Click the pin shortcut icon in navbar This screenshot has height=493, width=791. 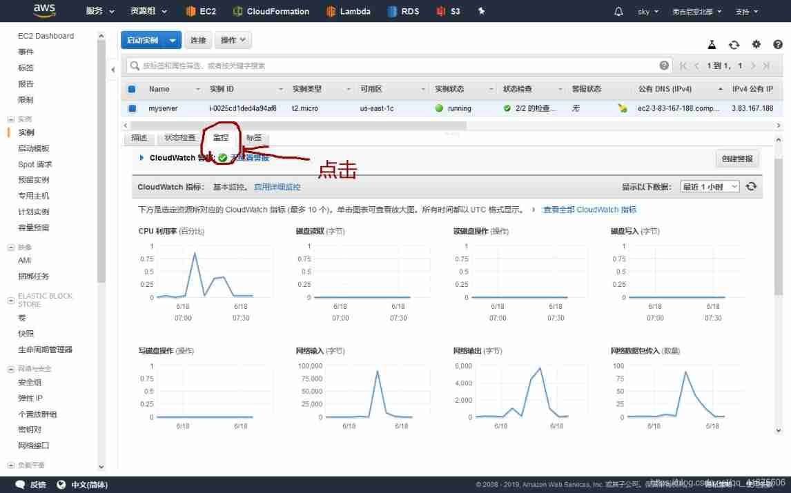(482, 12)
